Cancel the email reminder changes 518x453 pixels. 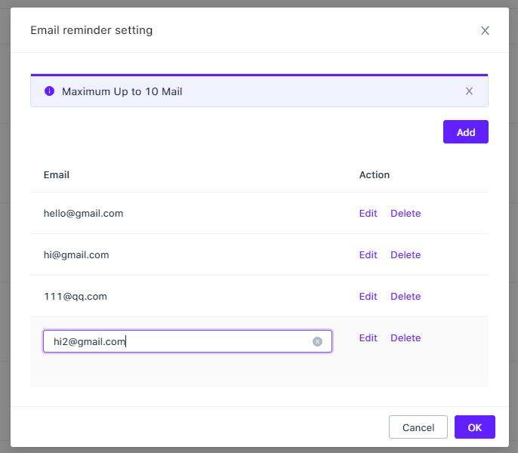point(418,427)
